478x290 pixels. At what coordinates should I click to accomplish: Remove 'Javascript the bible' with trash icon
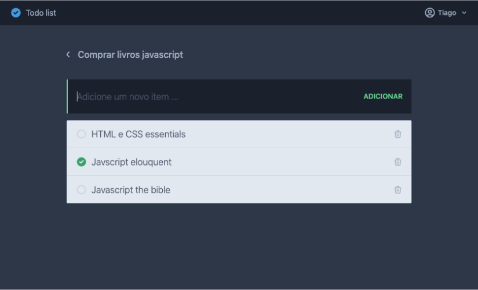click(x=397, y=190)
